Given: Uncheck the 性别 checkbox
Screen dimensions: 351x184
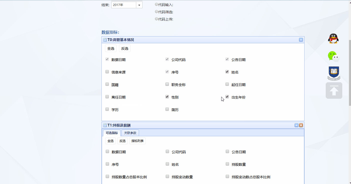Looking at the screenshot, I should [x=167, y=97].
